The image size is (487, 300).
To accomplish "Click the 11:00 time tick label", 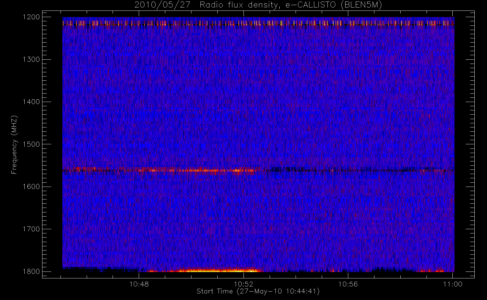I will pos(453,284).
